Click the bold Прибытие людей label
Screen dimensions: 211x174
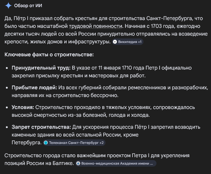click(34, 88)
